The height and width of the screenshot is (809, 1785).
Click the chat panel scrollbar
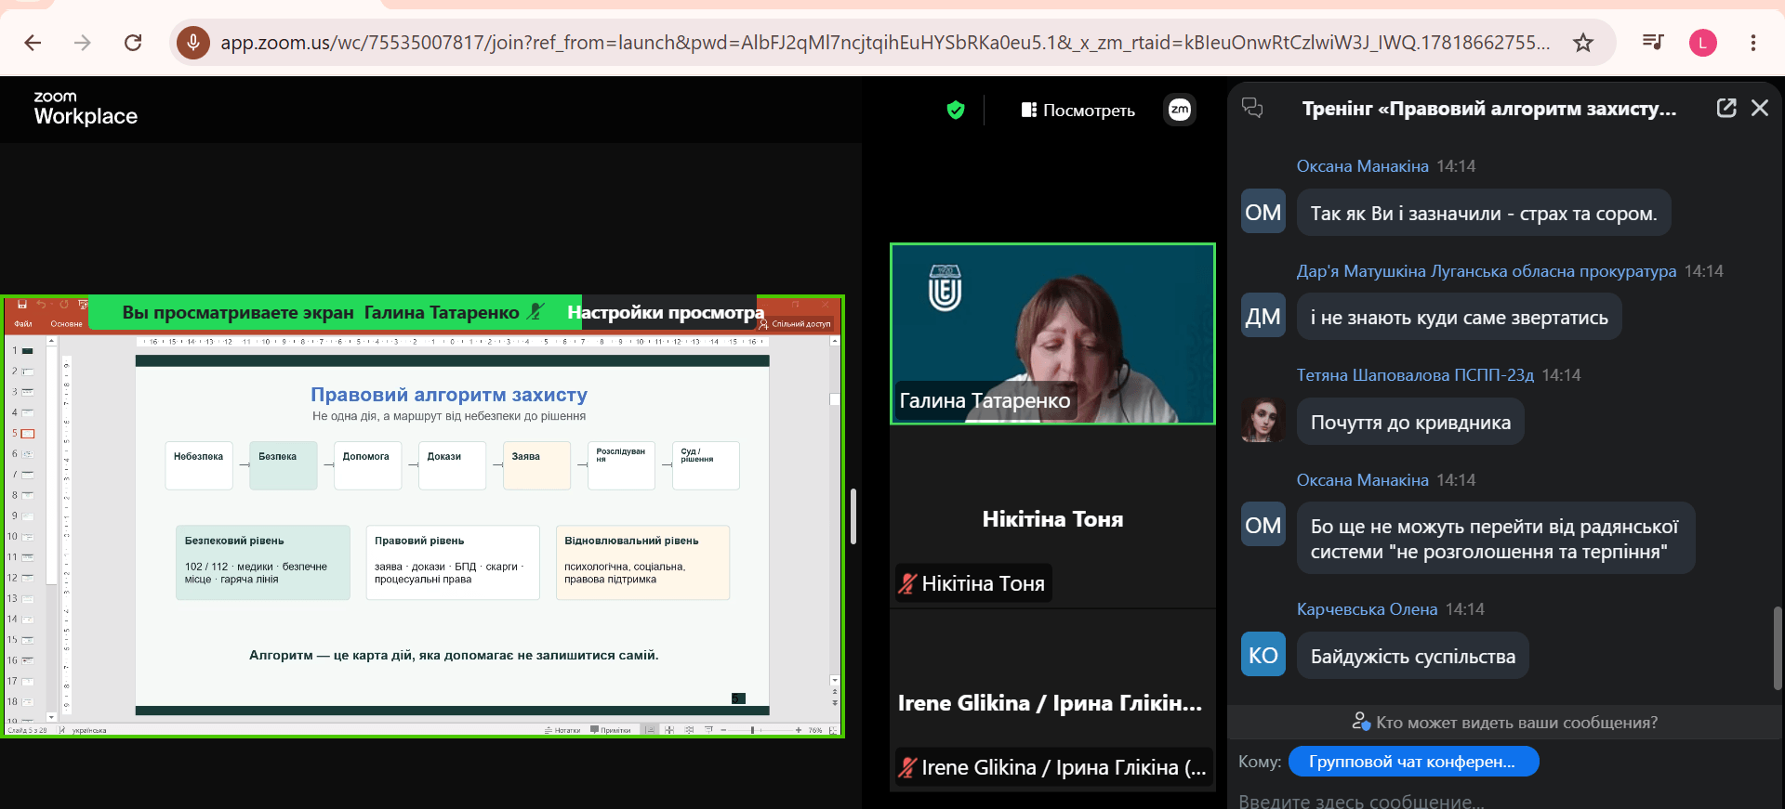pos(1778,648)
